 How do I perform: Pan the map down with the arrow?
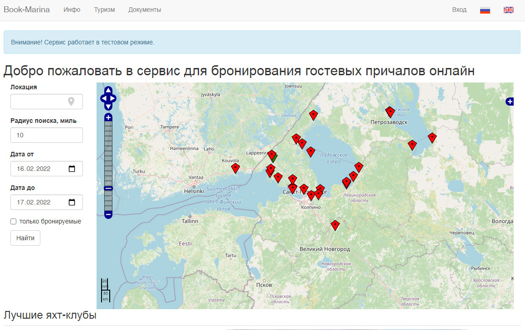(x=108, y=107)
